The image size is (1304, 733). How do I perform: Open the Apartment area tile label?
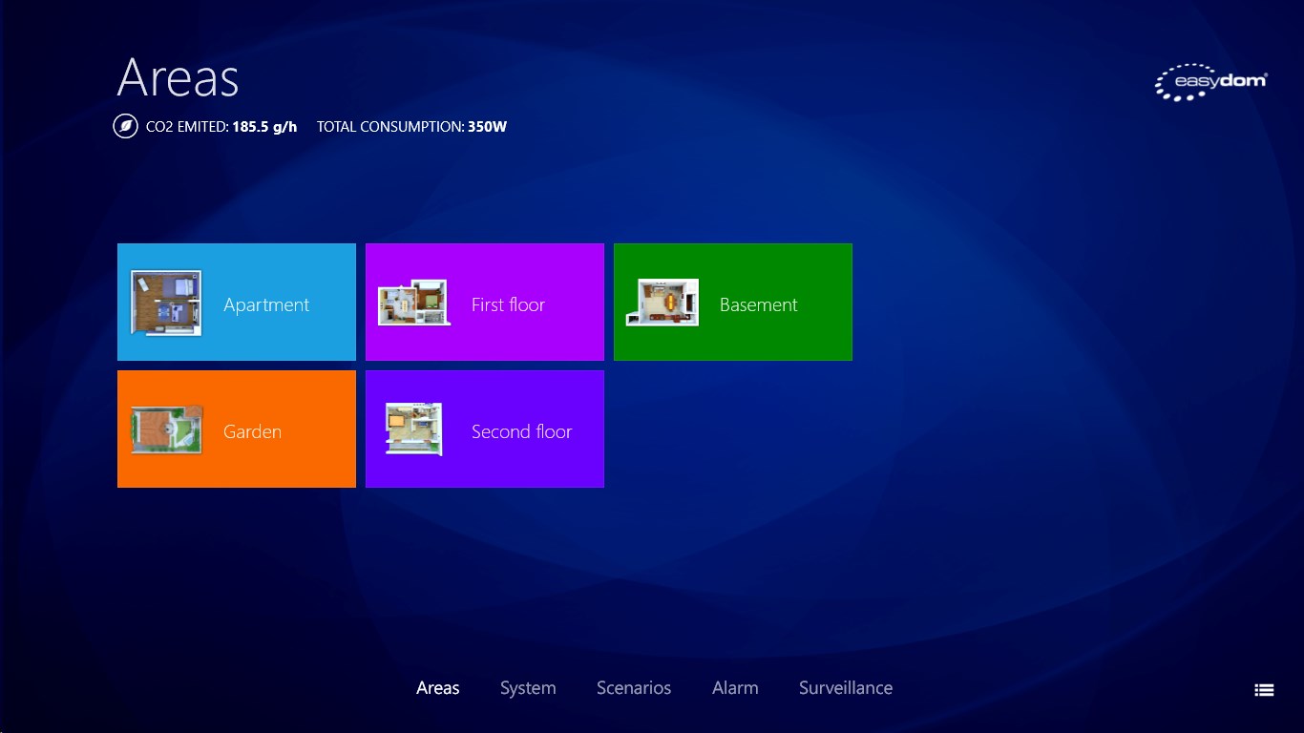[x=266, y=304]
